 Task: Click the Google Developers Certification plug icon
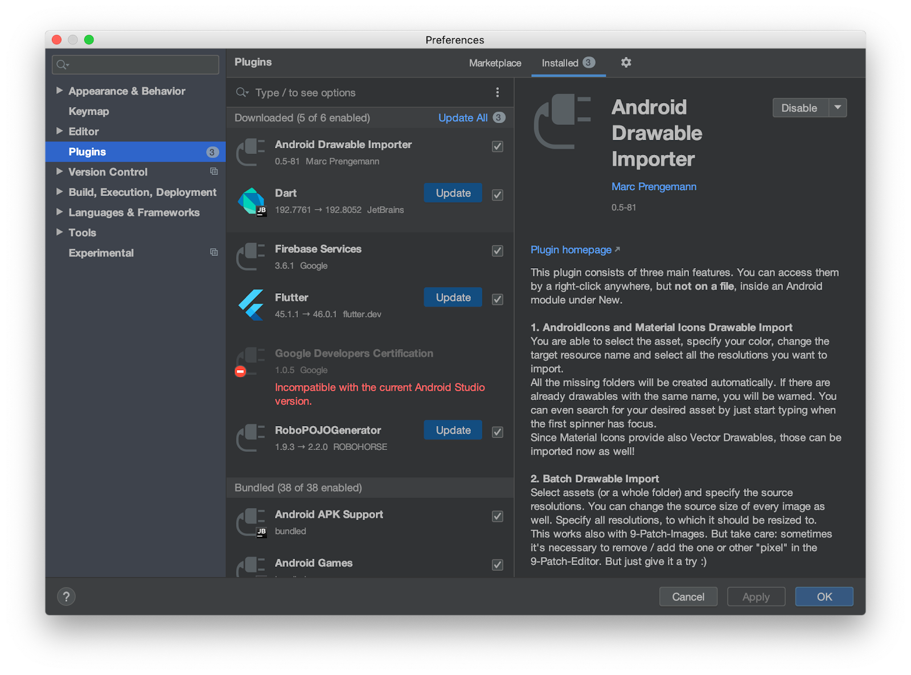251,361
